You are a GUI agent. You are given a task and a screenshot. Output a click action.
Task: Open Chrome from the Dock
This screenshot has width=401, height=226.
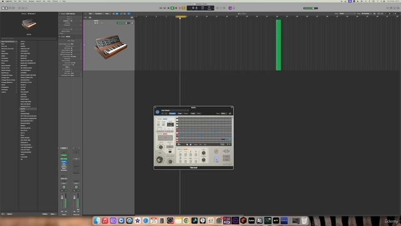coord(186,220)
